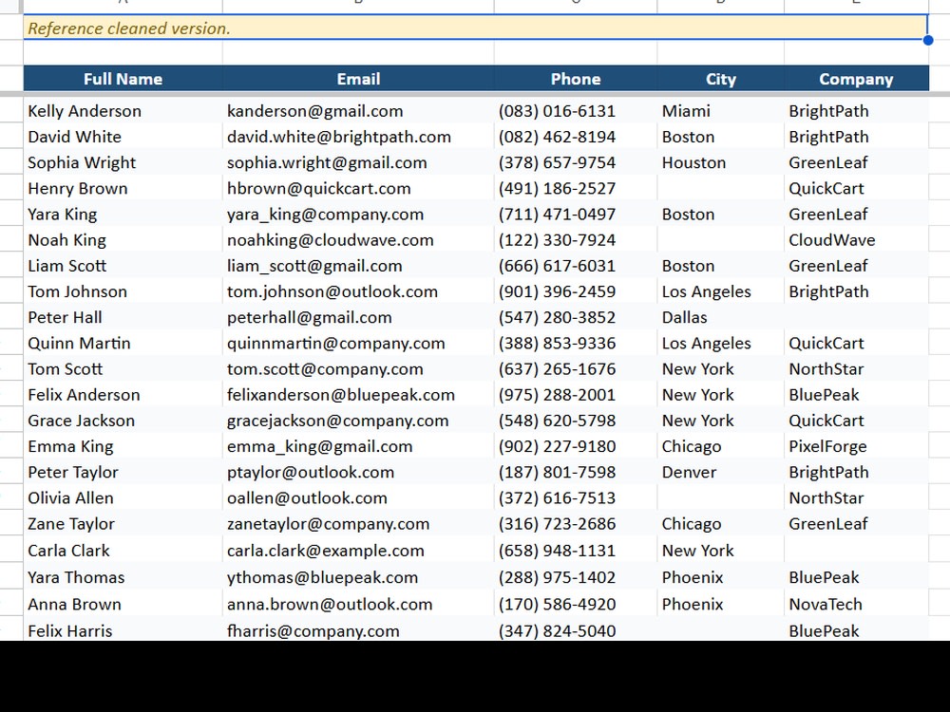The image size is (950, 712).
Task: Select the phone cell (975) 288-2001
Action: tap(576, 395)
